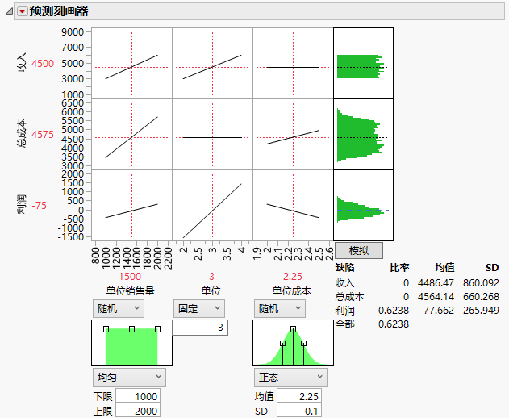Screen dimensions: 509x418
Task: Select left handle of uniform distribution
Action: coord(106,329)
